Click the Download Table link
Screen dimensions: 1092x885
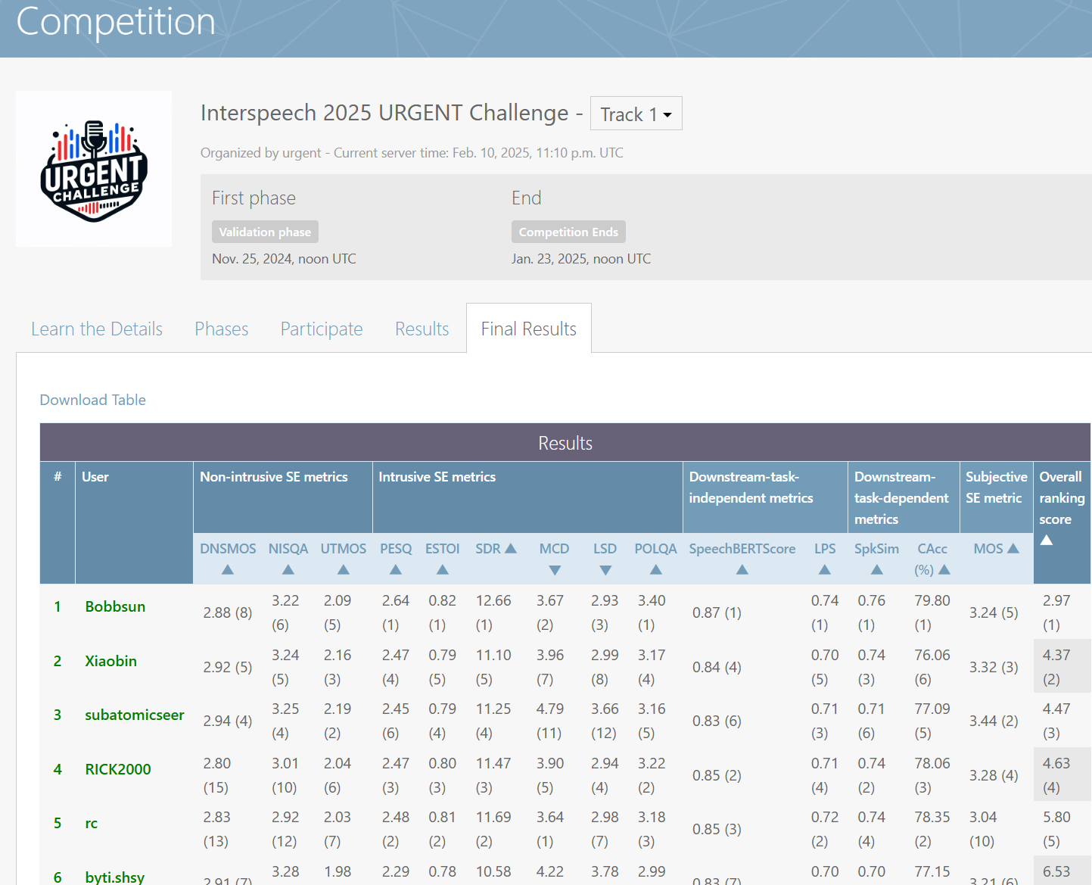pos(92,400)
